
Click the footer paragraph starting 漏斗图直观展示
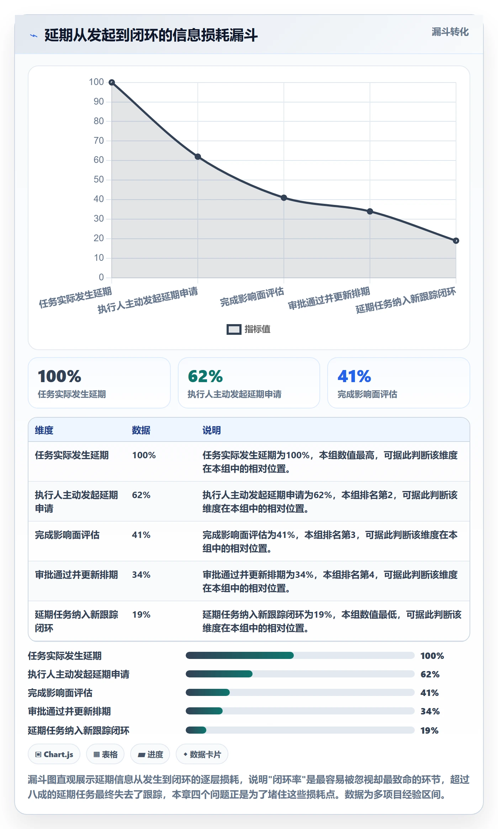(249, 787)
